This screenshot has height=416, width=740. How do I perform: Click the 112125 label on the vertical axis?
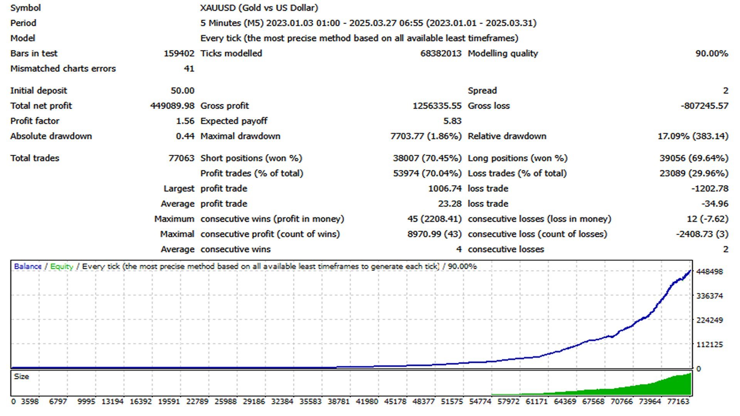(x=710, y=344)
